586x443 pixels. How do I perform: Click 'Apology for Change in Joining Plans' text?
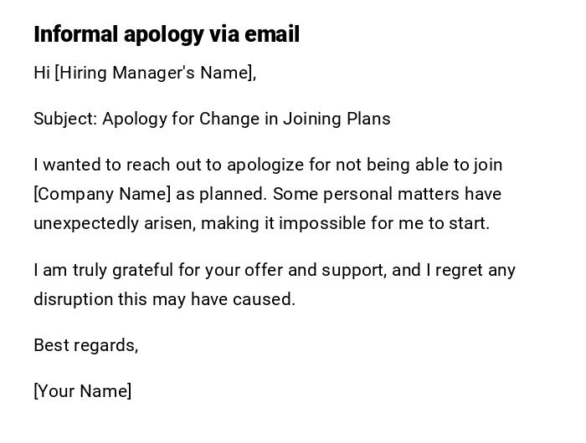click(246, 119)
